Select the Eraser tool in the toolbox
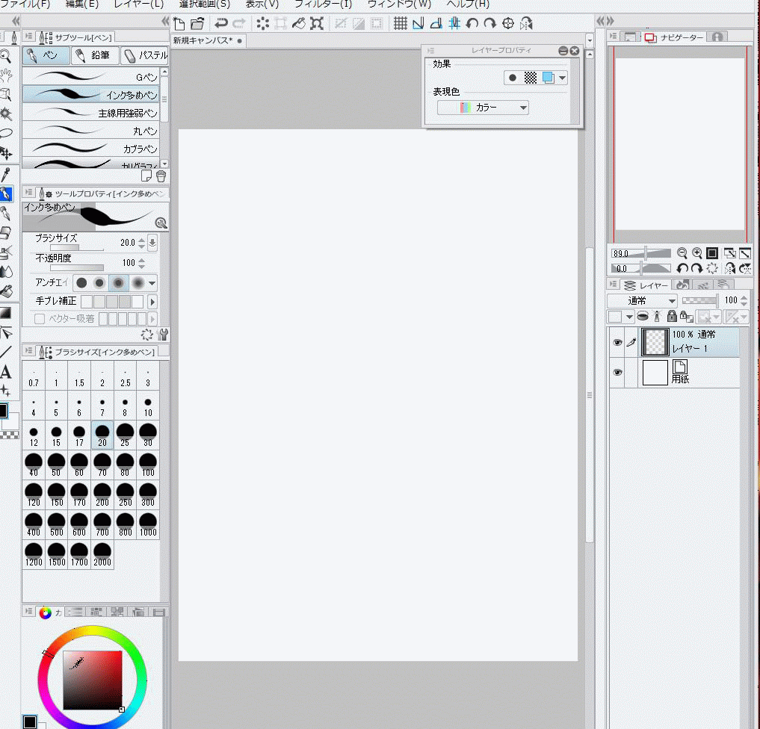The width and height of the screenshot is (760, 729). [6, 232]
